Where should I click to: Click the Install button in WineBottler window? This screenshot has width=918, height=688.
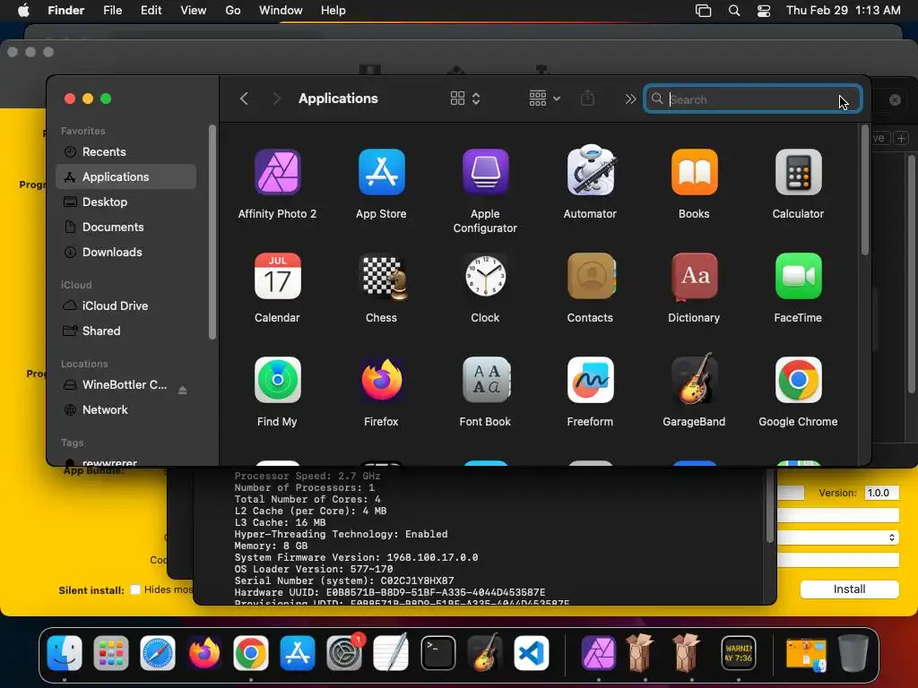(x=850, y=589)
